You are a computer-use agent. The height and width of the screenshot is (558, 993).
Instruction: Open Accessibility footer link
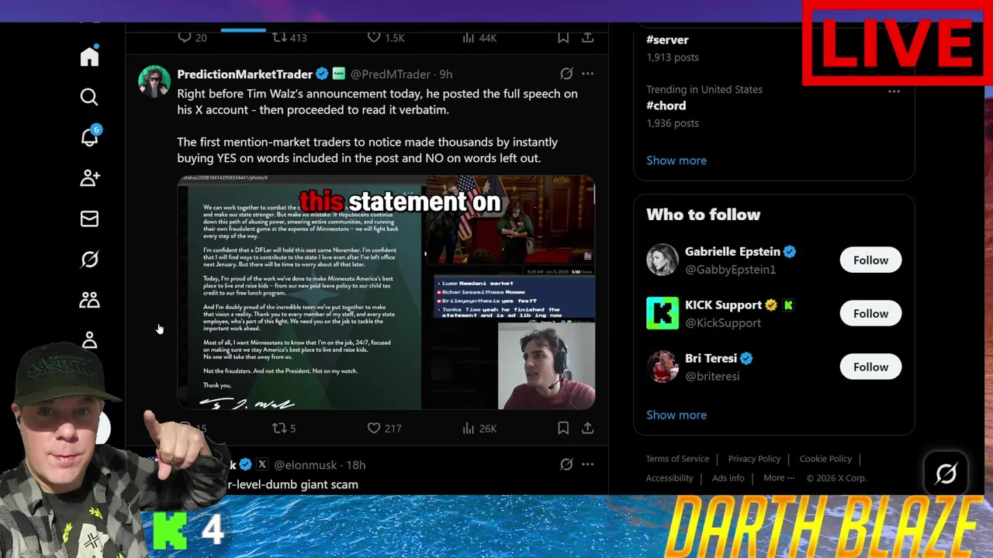(x=669, y=478)
